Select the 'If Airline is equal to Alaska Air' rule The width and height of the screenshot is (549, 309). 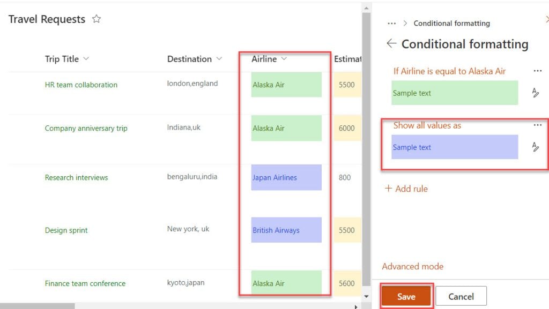tap(449, 71)
